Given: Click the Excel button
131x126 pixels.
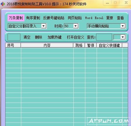Looking at the screenshot, I should (99, 18).
